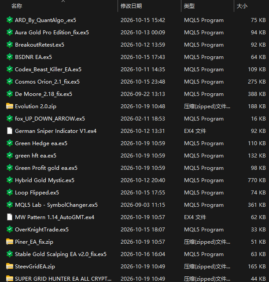The image size is (269, 282).
Task: Click the OverKnightTrade.ex5 file icon
Action: coord(10,230)
